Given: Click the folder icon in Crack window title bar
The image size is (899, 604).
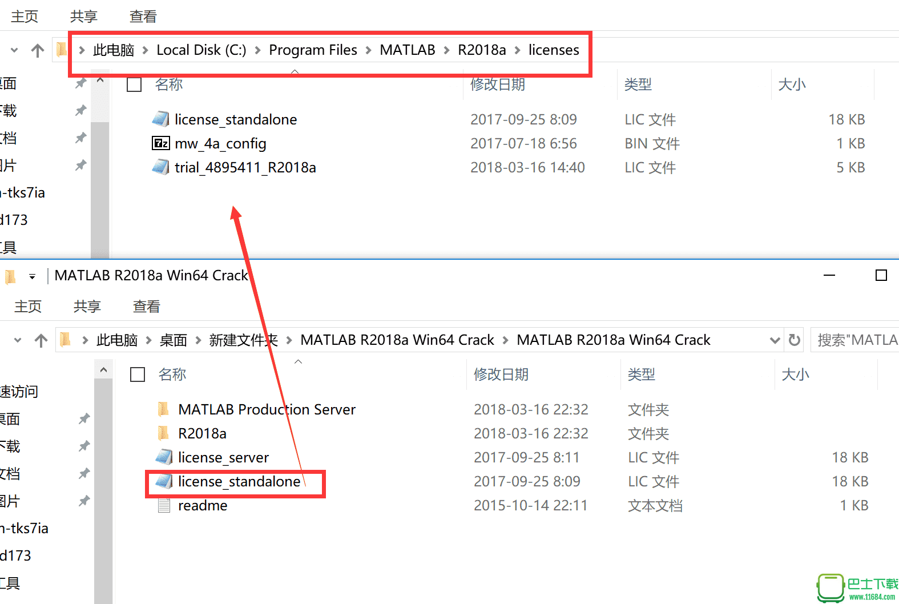Looking at the screenshot, I should pyautogui.click(x=10, y=277).
